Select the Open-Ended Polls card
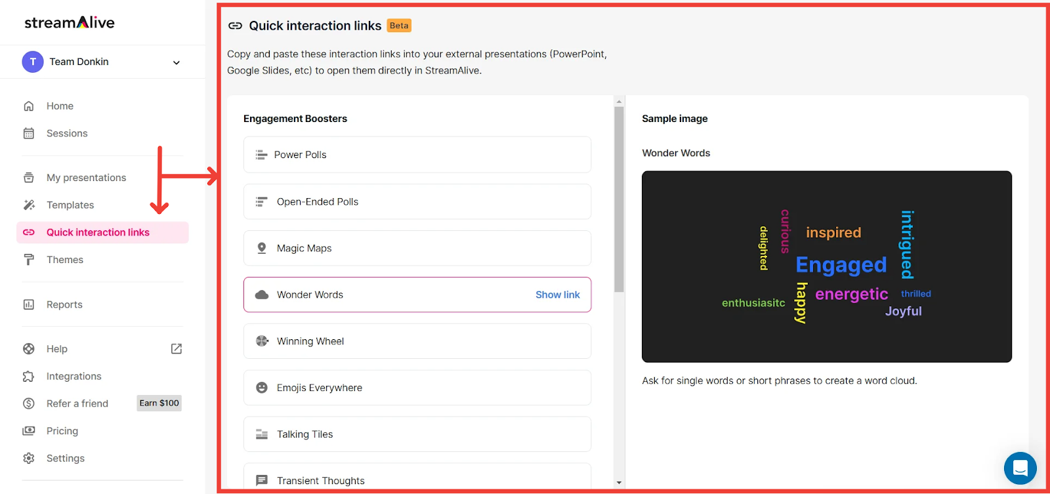Screen dimensions: 1050x494 pyautogui.click(x=417, y=201)
